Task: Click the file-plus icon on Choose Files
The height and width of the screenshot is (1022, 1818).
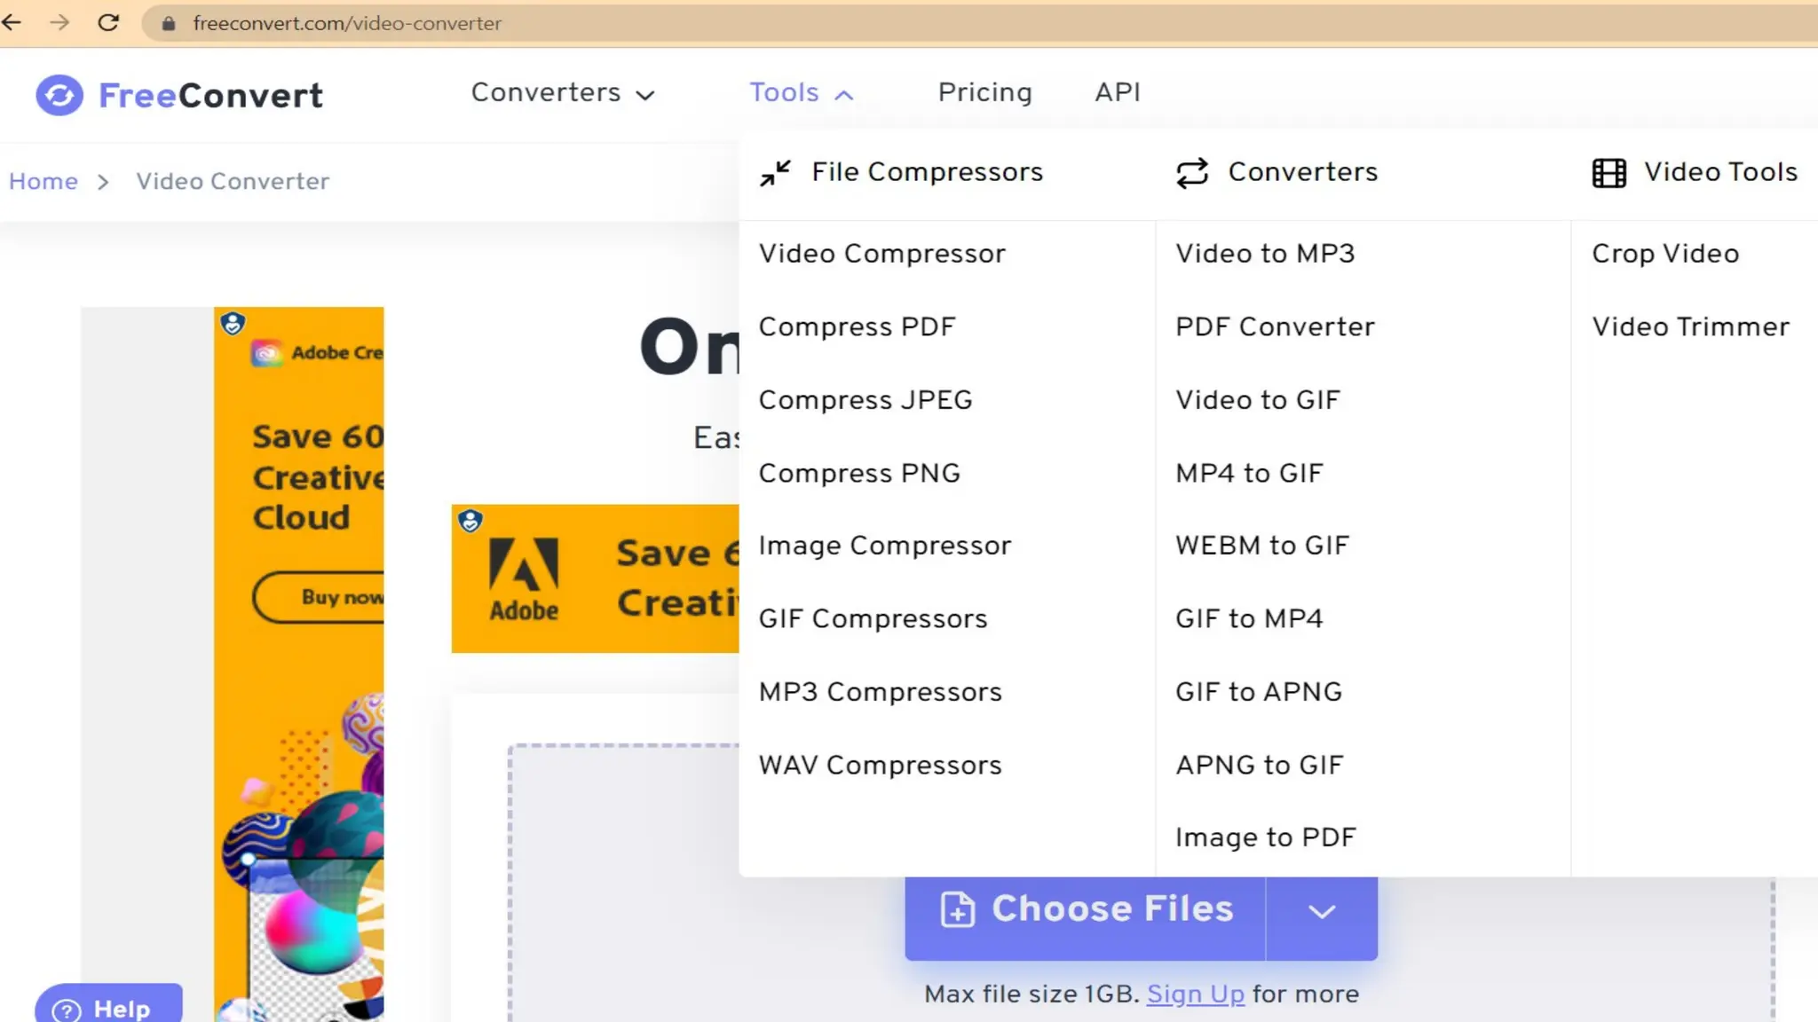Action: (957, 909)
